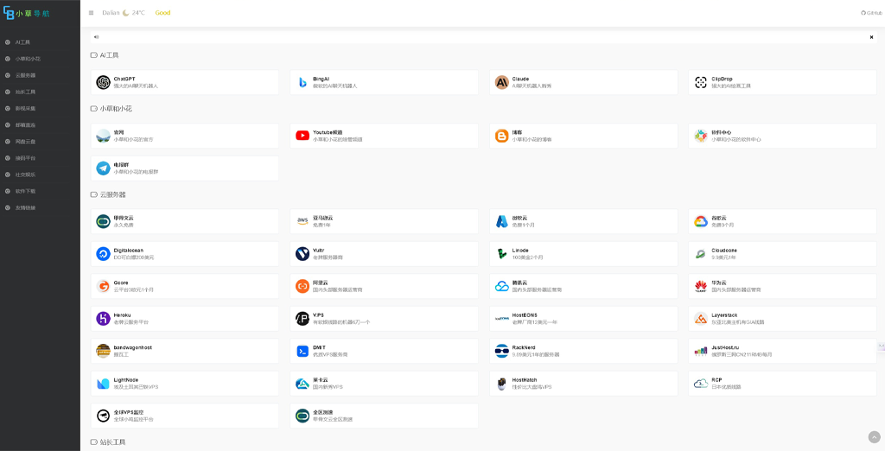Screen dimensions: 885x451
Task: Toggle the sidebar with hamburger icon
Action: [92, 13]
